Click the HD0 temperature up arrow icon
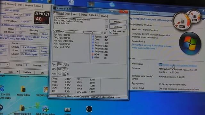Viewport: 205px width, 115px height. [x=93, y=54]
